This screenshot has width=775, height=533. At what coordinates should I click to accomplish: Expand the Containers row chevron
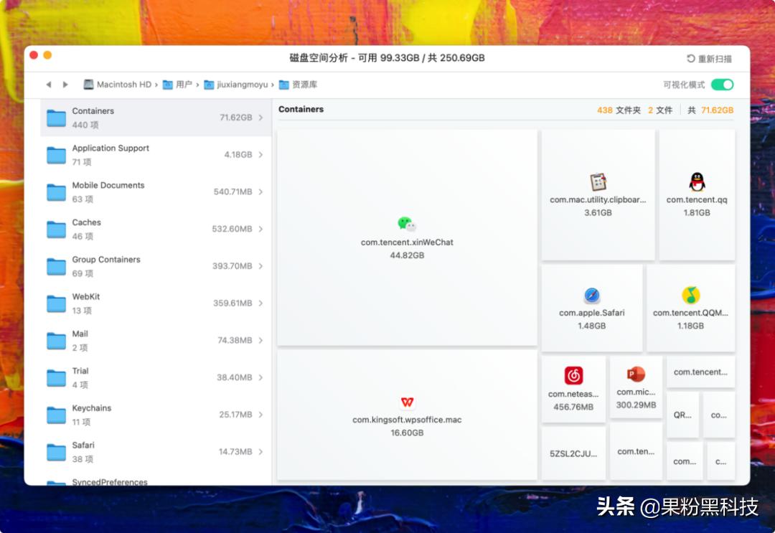pyautogui.click(x=261, y=117)
